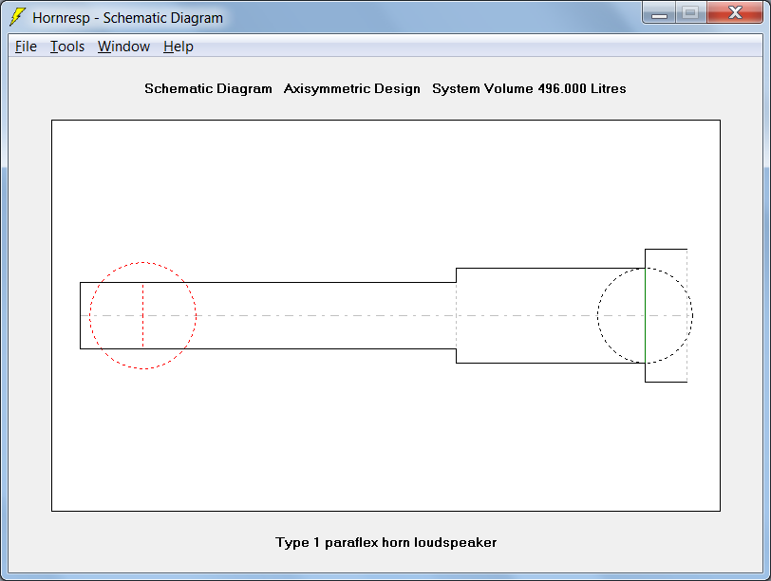Open the Help menu
771x581 pixels.
(178, 47)
